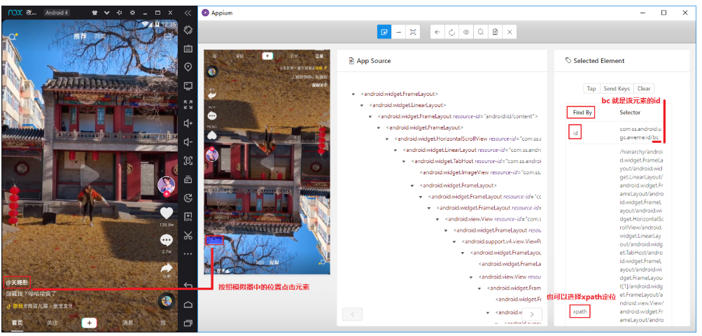Click the Android back button in Nox sidebar
The height and width of the screenshot is (336, 702).
[188, 286]
